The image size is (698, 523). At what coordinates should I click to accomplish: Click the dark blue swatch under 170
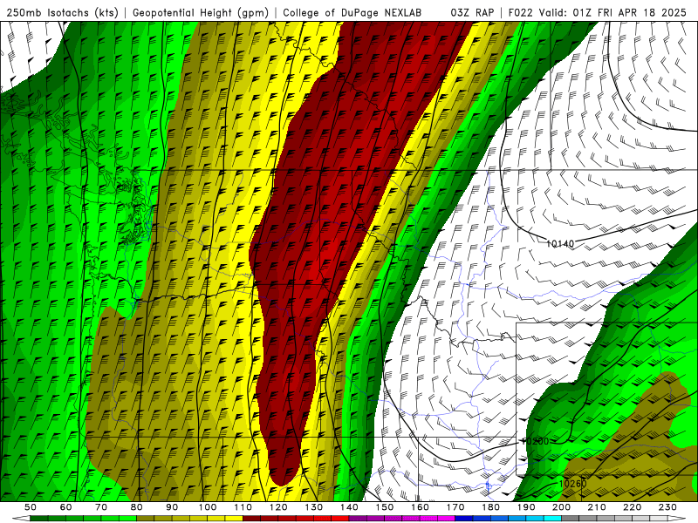[464, 519]
